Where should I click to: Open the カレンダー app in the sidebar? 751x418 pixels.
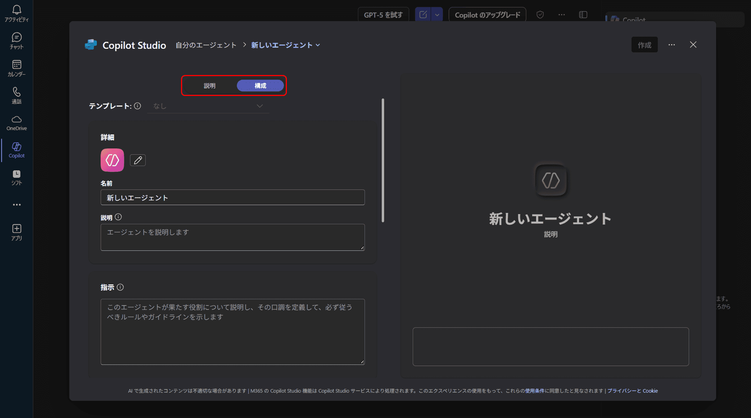click(x=16, y=67)
